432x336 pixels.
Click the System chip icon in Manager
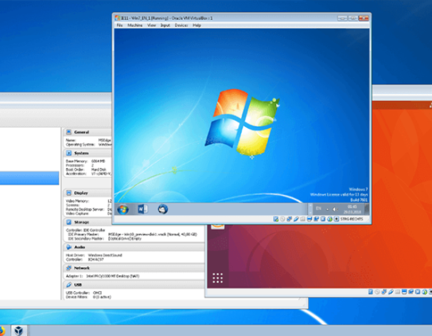click(x=69, y=153)
